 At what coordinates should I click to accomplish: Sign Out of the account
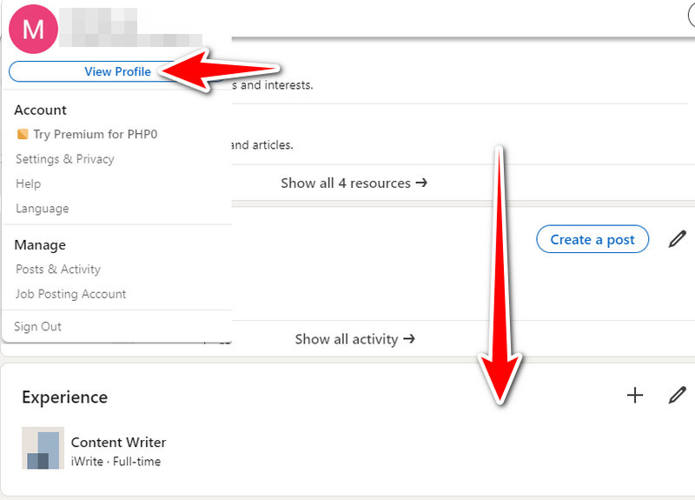coord(37,327)
